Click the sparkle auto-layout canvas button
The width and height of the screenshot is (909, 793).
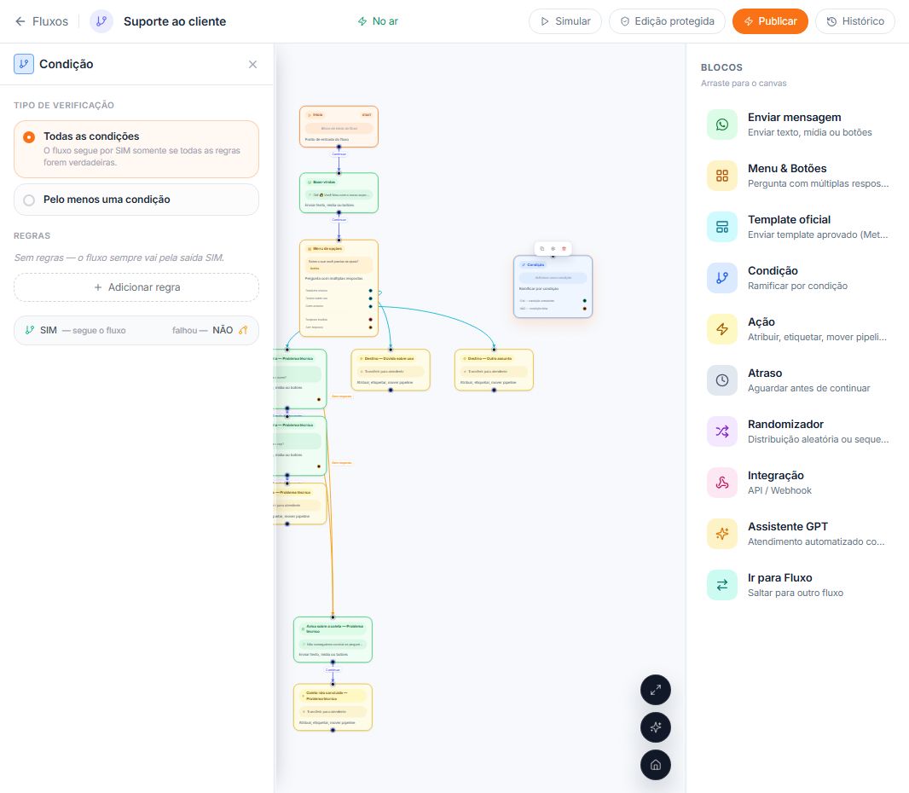coord(656,727)
